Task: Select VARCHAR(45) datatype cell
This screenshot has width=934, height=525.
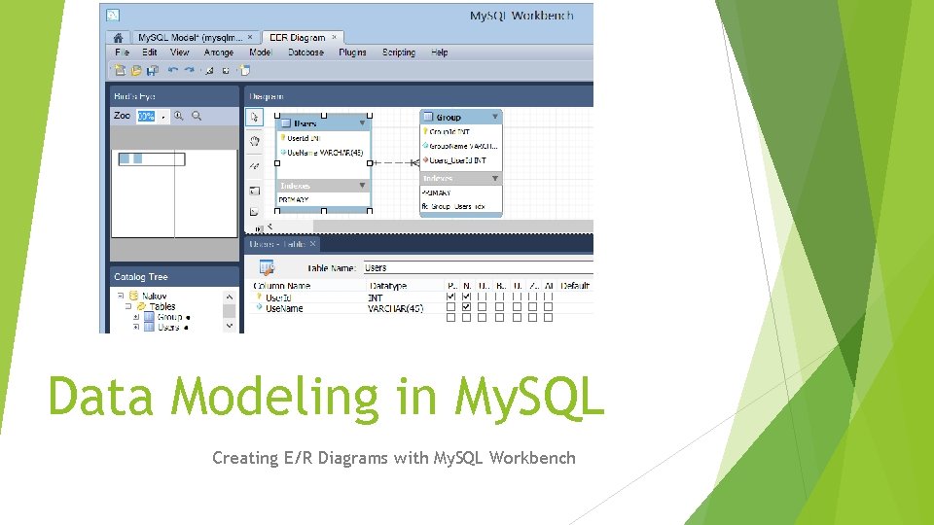Action: (x=396, y=308)
